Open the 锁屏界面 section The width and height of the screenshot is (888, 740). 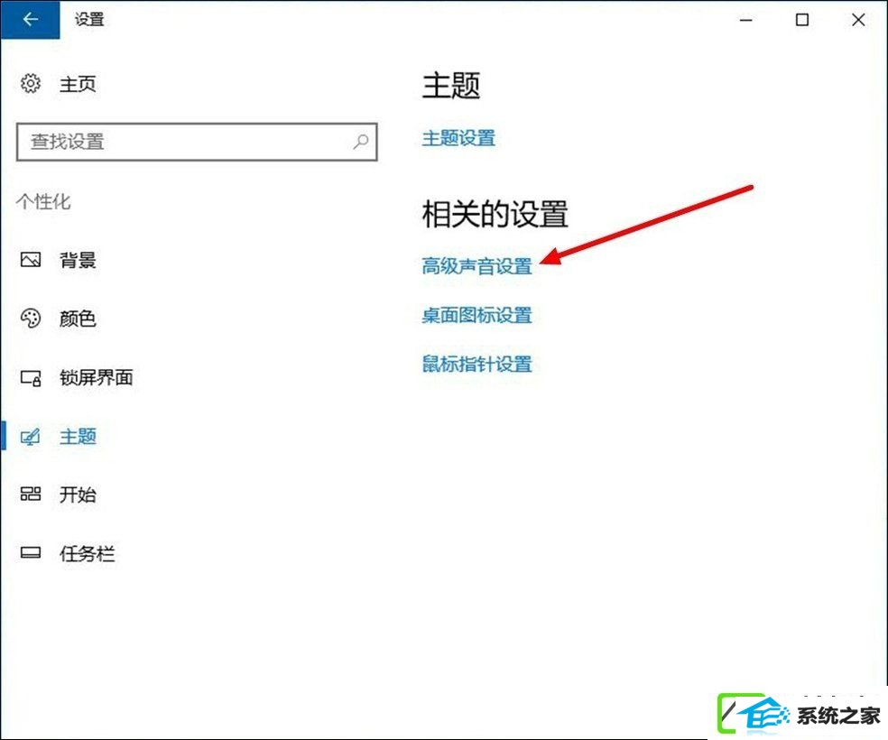click(97, 377)
